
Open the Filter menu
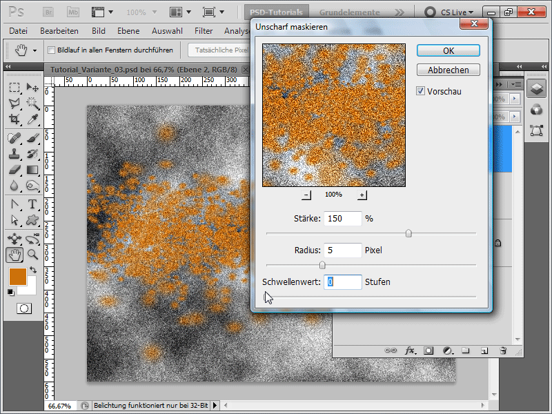pos(204,31)
